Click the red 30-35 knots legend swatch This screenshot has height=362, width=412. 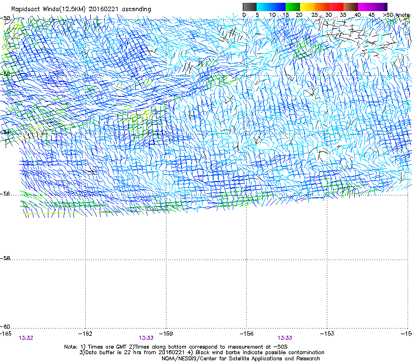[x=336, y=7]
